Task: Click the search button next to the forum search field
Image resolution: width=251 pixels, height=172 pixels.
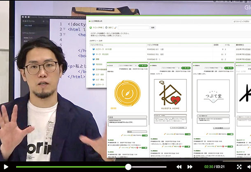Action: 153,28
